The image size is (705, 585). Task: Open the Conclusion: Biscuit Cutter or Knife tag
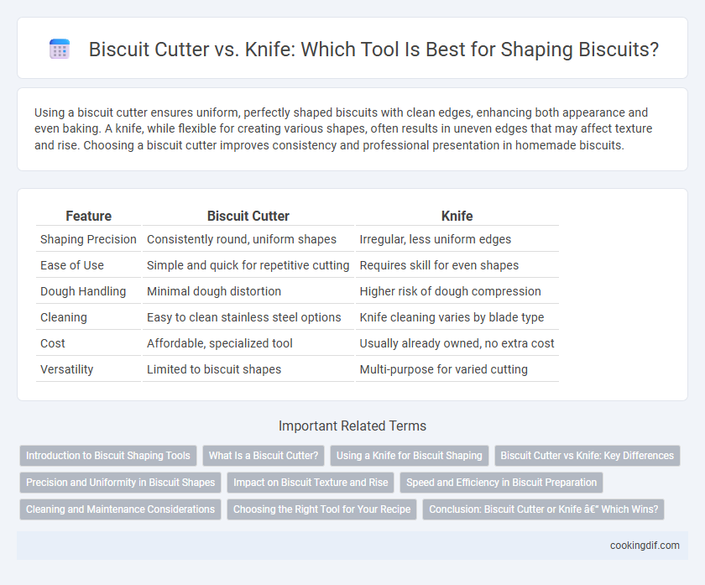point(543,509)
